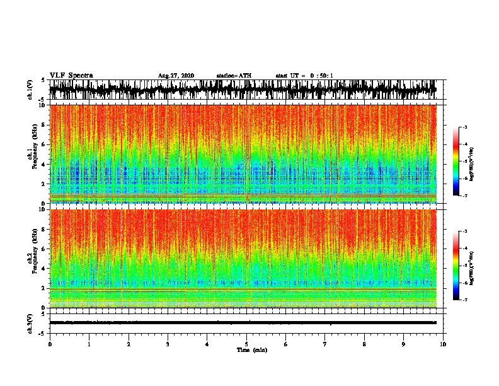Image resolution: width=499 pixels, height=386 pixels.
Task: Click inside the ch.2 spectrogram panel
Action: [x=243, y=259]
